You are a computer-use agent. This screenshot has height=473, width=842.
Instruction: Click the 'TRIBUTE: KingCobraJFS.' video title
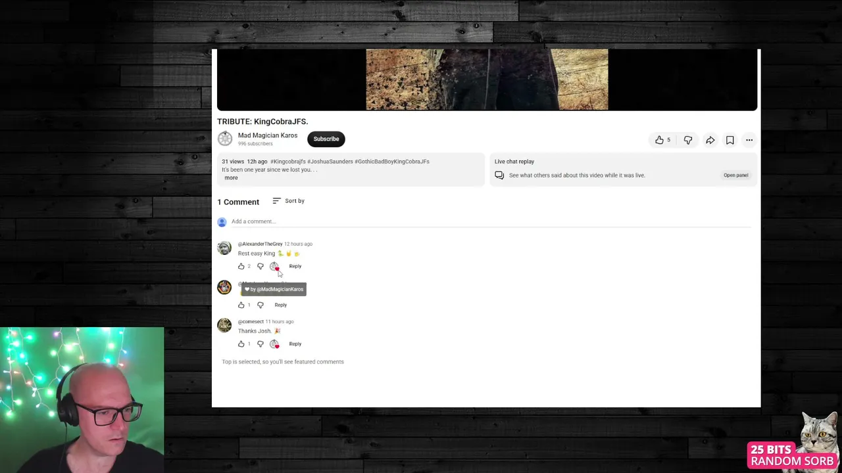tap(262, 122)
